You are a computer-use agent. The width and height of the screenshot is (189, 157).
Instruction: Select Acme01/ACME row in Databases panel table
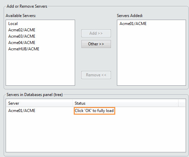[x=96, y=111]
